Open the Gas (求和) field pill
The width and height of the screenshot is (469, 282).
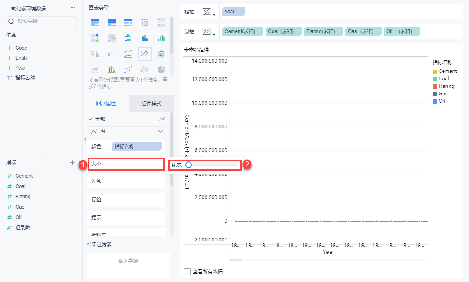364,31
